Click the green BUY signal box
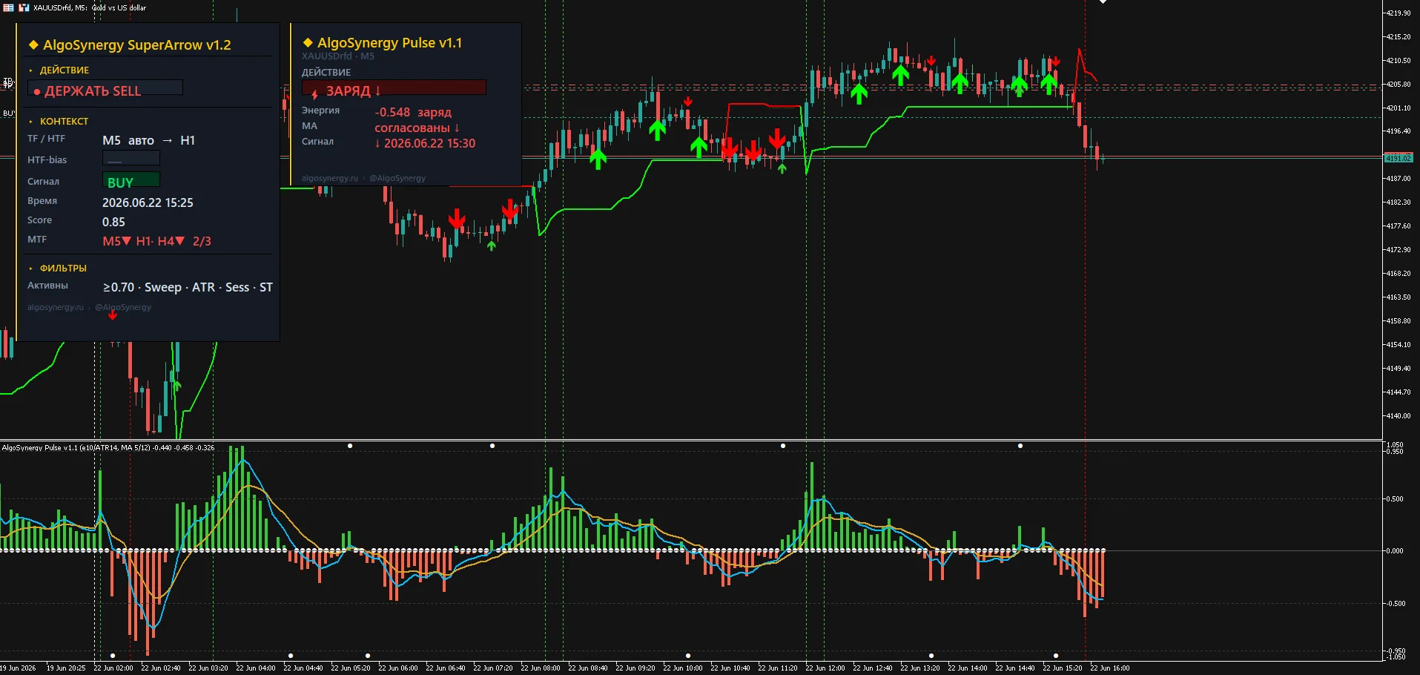The width and height of the screenshot is (1420, 675). coord(131,181)
